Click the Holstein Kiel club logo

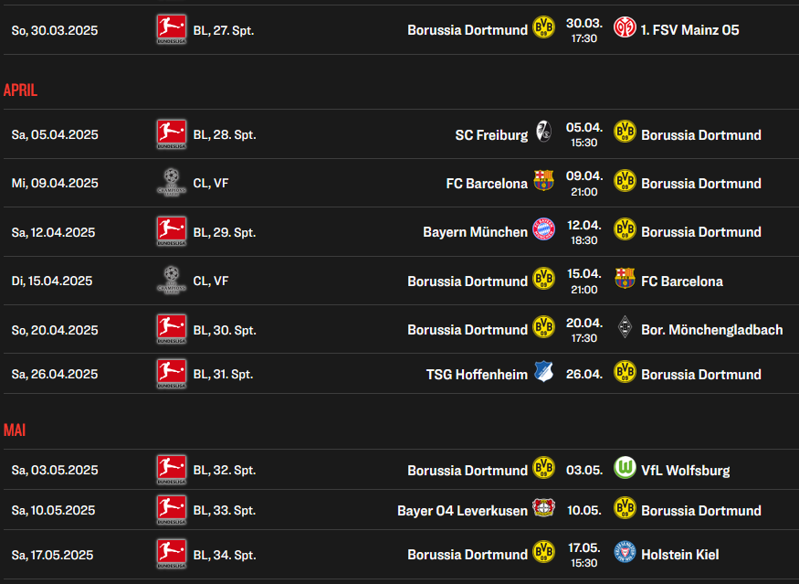point(625,551)
